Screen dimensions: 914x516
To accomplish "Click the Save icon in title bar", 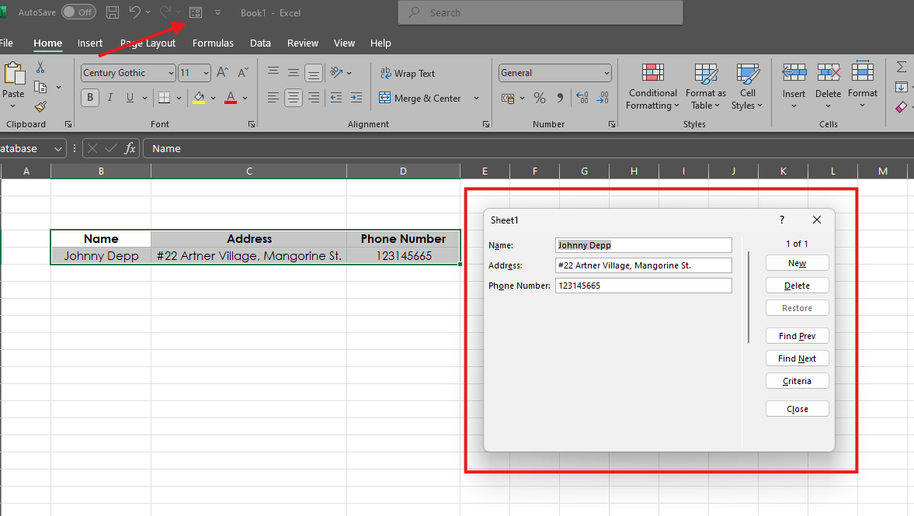I will point(113,12).
